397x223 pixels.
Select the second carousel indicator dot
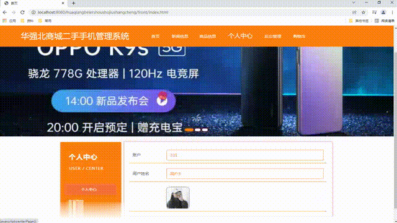(198, 129)
